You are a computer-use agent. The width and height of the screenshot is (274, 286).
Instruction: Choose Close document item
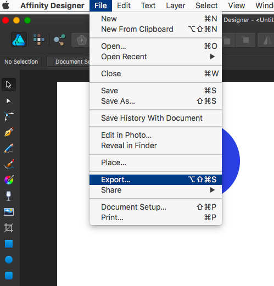click(x=155, y=74)
